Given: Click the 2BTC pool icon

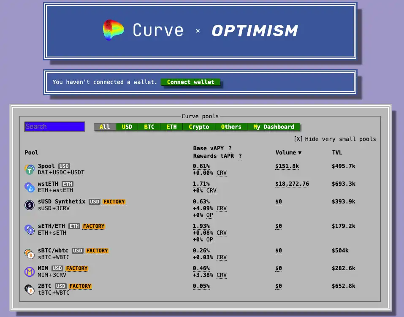Looking at the screenshot, I should click(x=30, y=290).
